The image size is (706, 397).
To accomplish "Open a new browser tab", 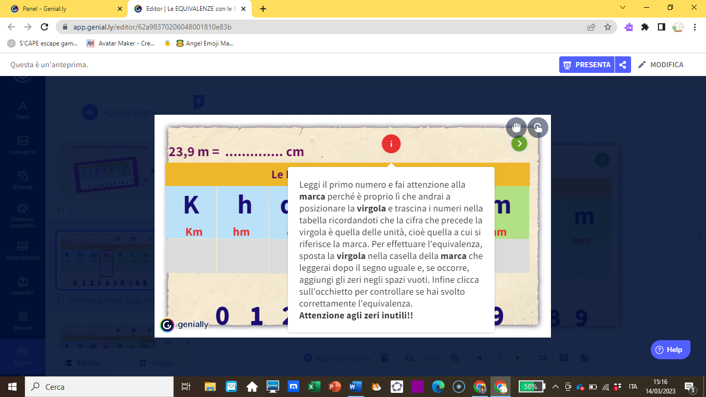I will click(263, 9).
